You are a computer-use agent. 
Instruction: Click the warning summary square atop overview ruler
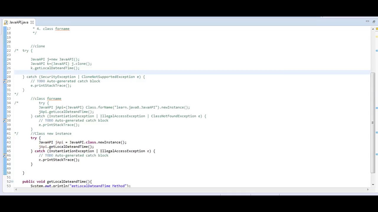pos(377,29)
